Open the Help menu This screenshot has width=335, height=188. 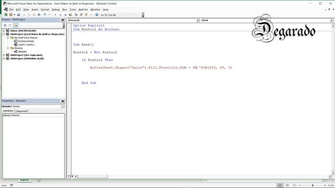point(106,9)
